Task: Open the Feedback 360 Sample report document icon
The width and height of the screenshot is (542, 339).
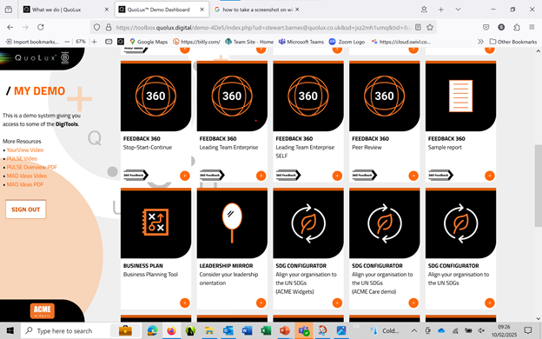Action: click(460, 96)
